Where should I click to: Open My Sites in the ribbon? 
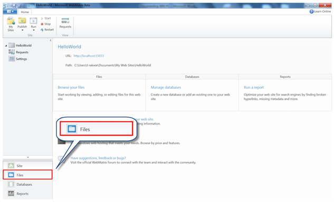pos(11,24)
